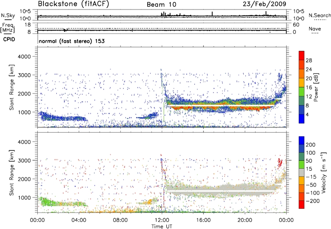Click the 200 label on the Velocity colorbar

point(311,145)
